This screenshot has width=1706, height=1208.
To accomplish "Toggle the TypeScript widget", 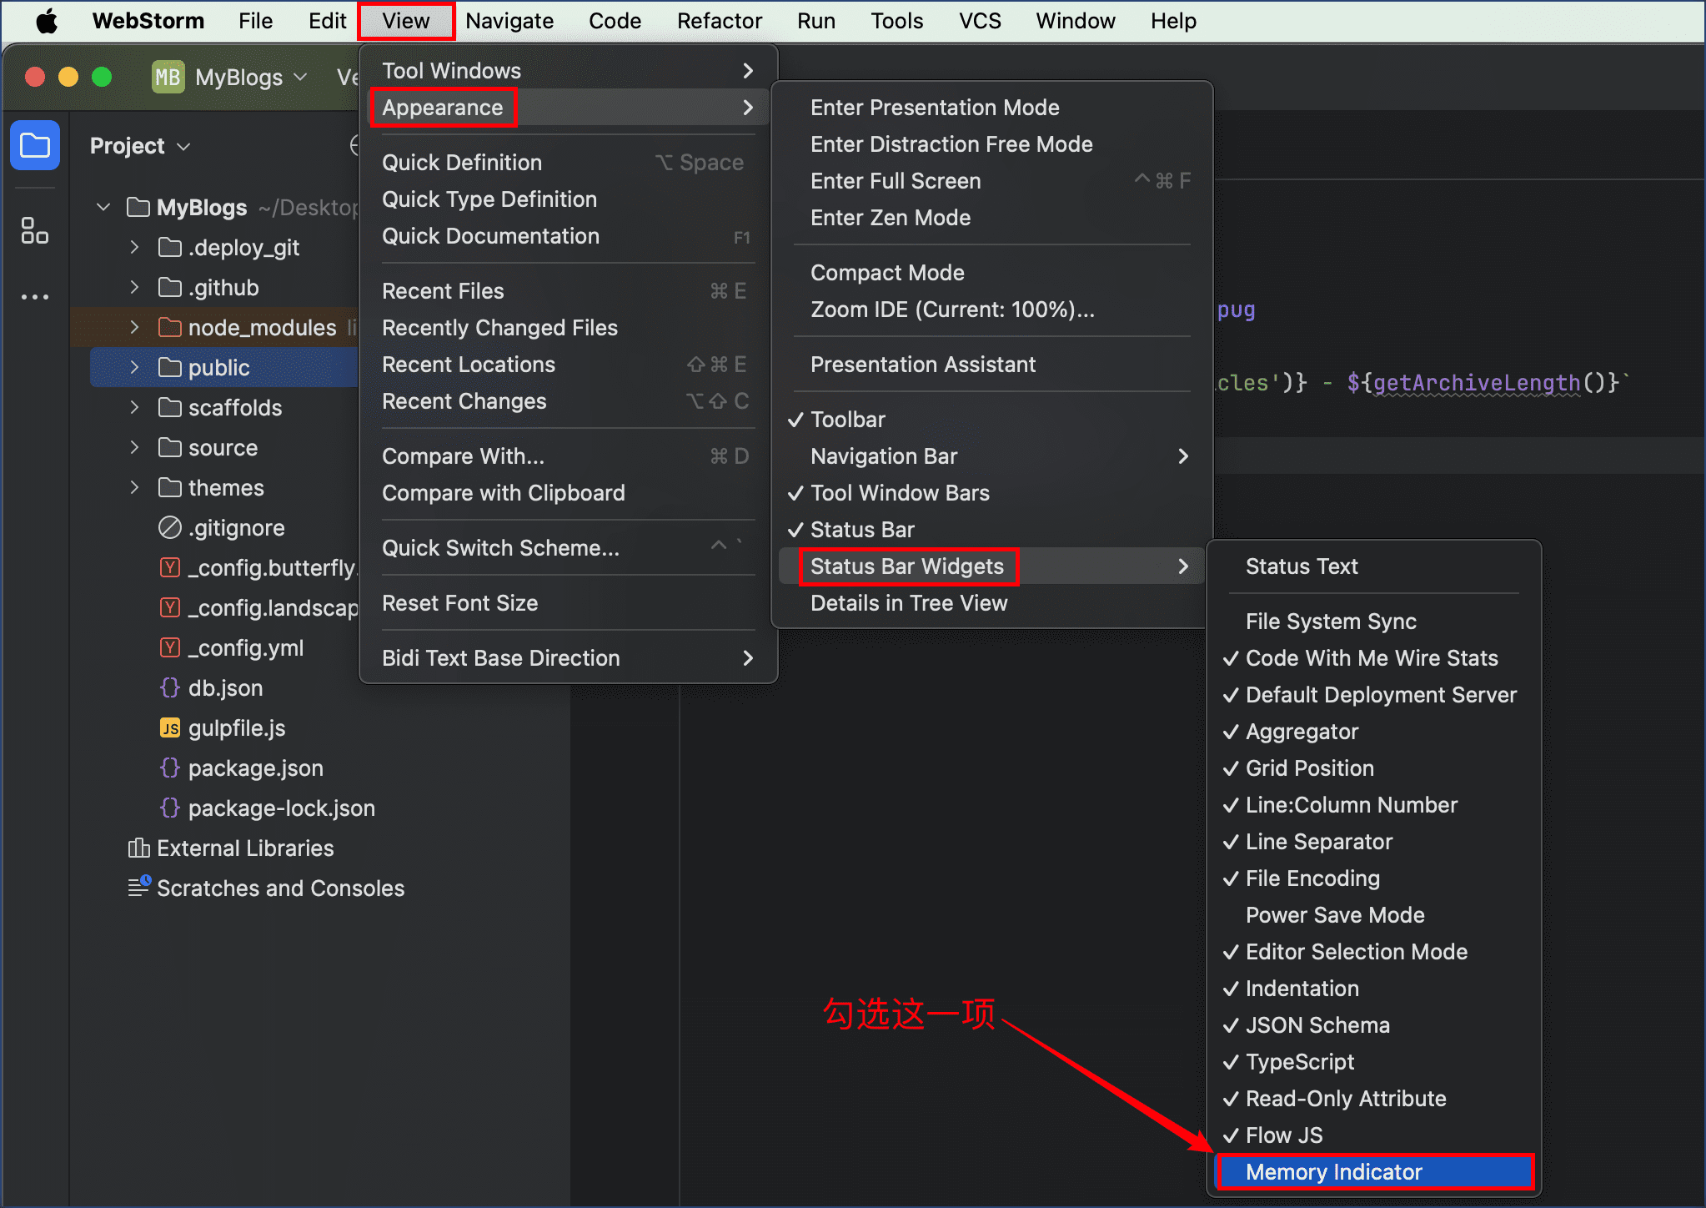I will click(x=1374, y=1062).
